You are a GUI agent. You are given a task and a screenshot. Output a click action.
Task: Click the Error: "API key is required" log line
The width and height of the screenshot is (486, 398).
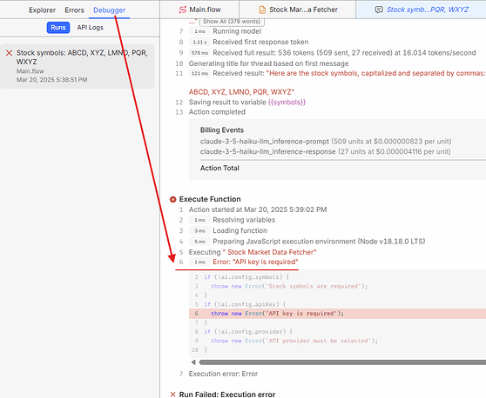[x=255, y=262]
